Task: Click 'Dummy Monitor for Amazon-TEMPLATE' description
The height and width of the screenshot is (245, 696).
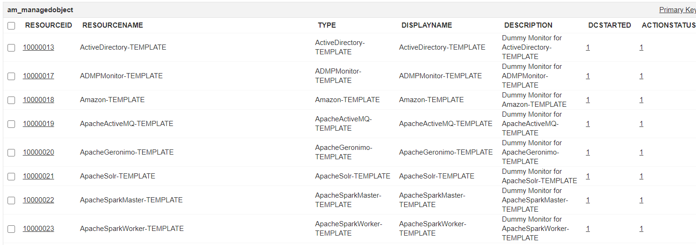Action: 534,100
